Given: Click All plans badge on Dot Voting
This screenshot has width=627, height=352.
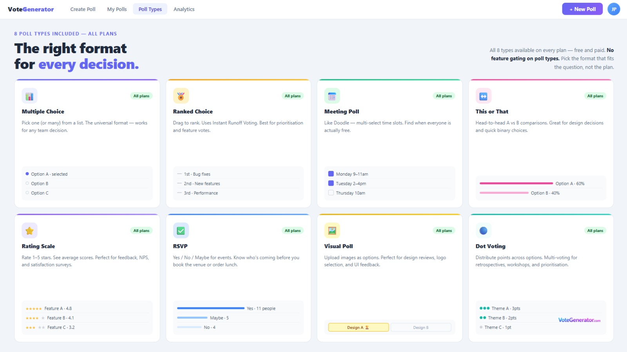Looking at the screenshot, I should 595,230.
